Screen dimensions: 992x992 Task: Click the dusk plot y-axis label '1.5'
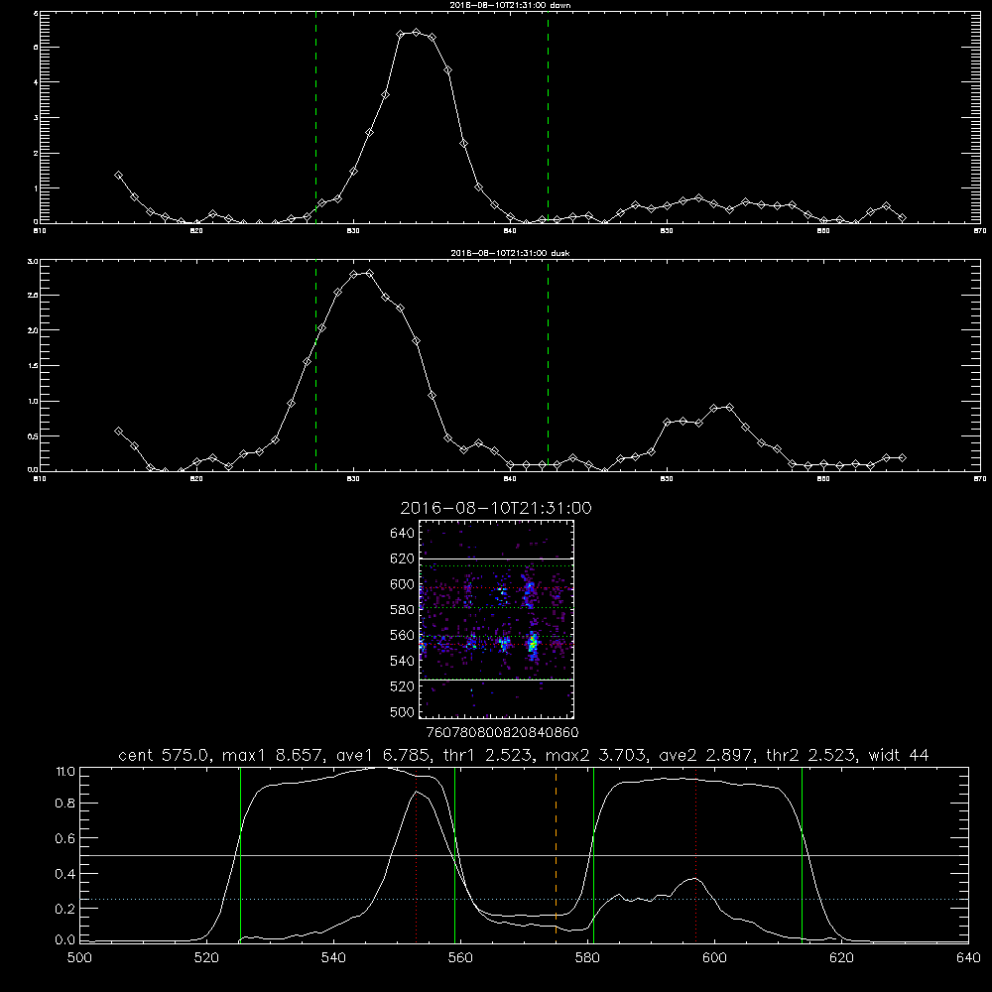click(x=33, y=366)
